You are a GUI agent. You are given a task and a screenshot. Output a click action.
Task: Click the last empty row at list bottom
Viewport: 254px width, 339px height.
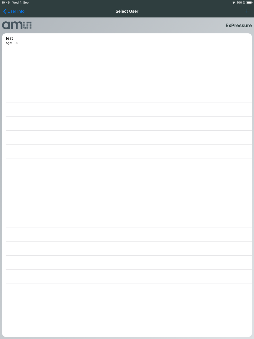point(127,331)
